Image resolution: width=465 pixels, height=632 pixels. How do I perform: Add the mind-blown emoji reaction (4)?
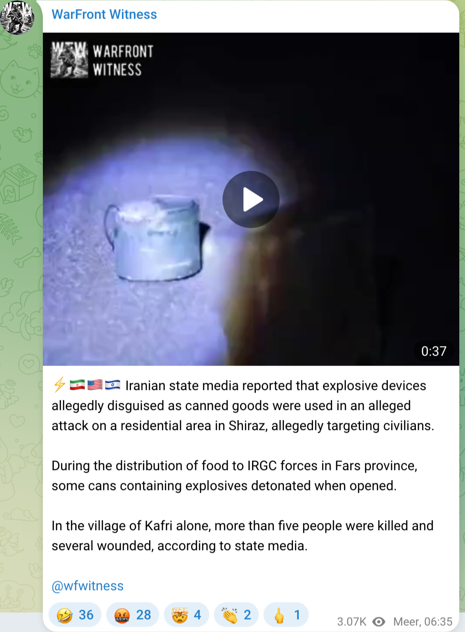(187, 615)
